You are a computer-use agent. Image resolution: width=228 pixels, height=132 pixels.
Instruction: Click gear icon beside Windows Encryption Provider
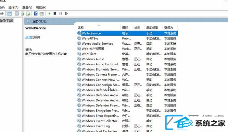pyautogui.click(x=79, y=110)
